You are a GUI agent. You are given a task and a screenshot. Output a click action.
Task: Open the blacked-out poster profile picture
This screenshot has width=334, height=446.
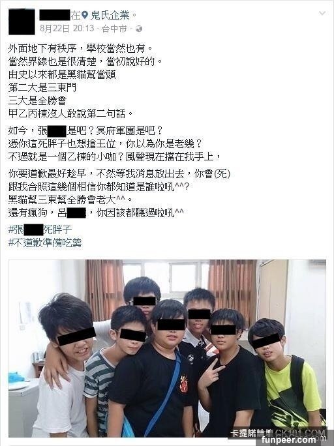tap(22, 22)
